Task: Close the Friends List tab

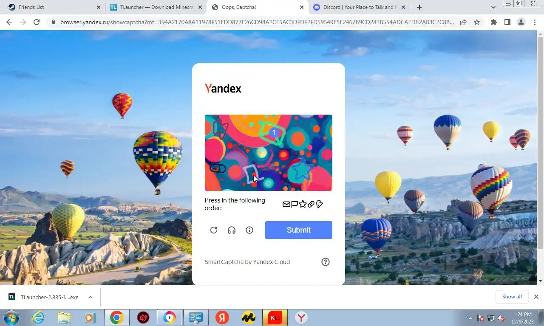Action: coord(99,7)
